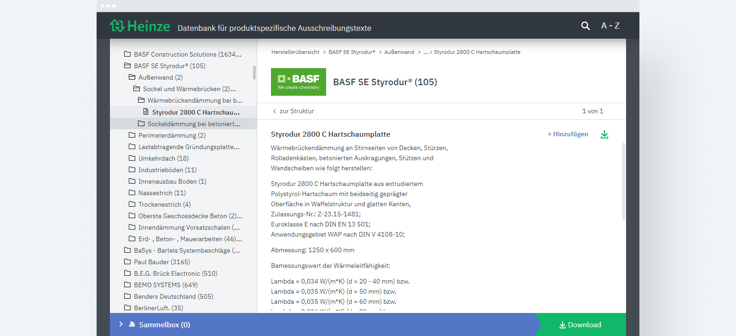Click + Hinzufügen link
This screenshot has height=336, width=736.
point(568,134)
